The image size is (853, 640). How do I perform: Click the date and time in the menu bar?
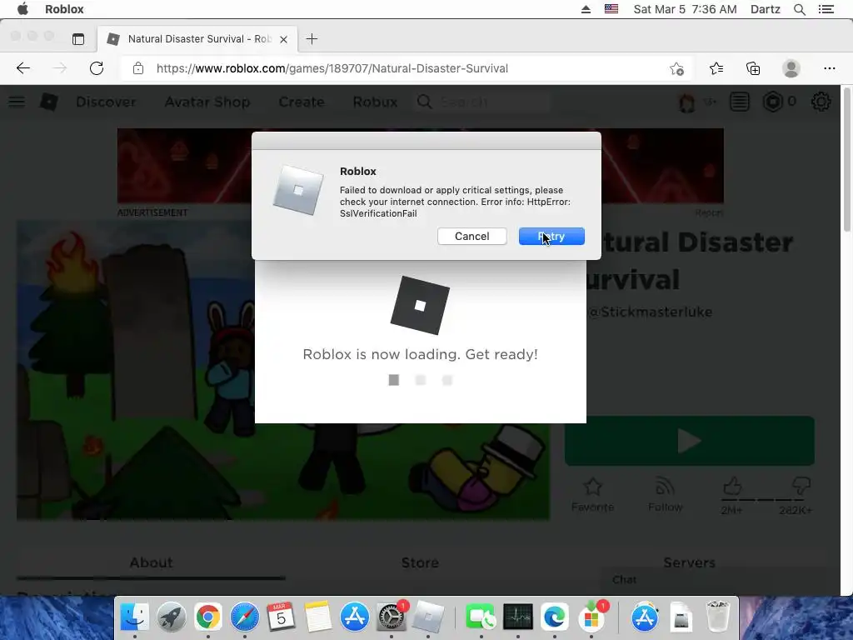(x=685, y=9)
